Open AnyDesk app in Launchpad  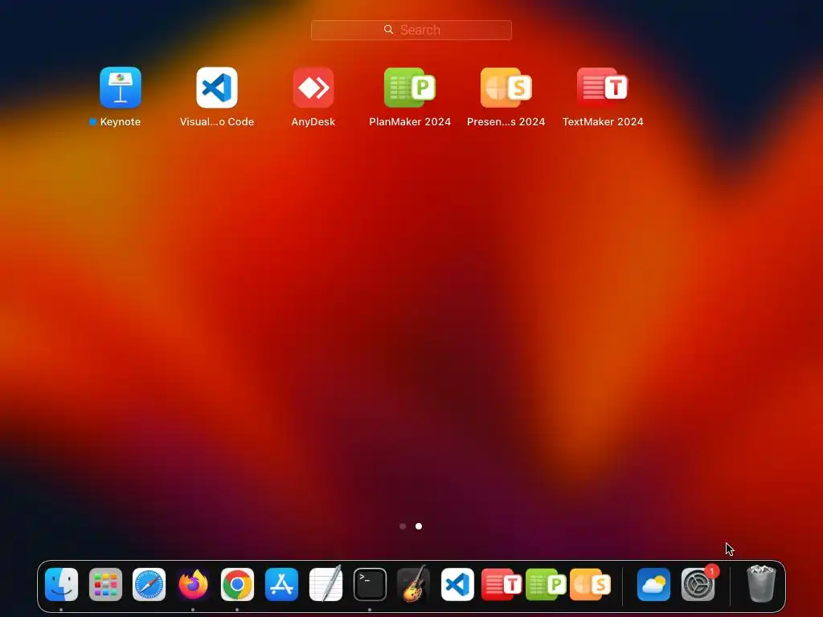click(x=313, y=87)
